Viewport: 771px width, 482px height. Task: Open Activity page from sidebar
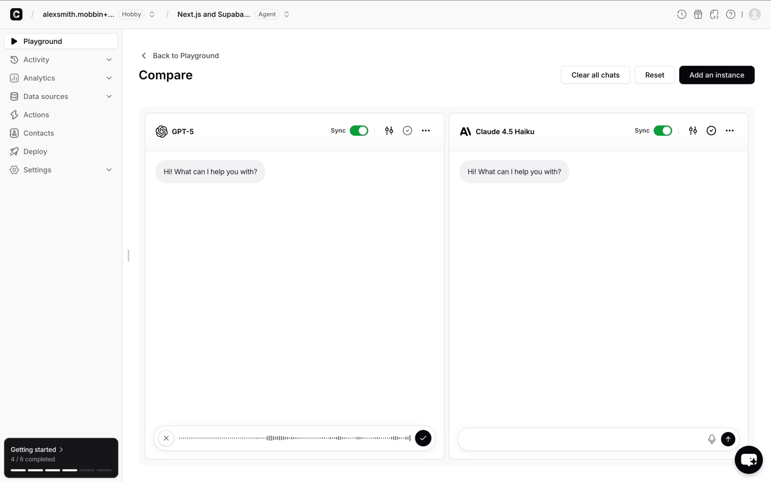(36, 60)
